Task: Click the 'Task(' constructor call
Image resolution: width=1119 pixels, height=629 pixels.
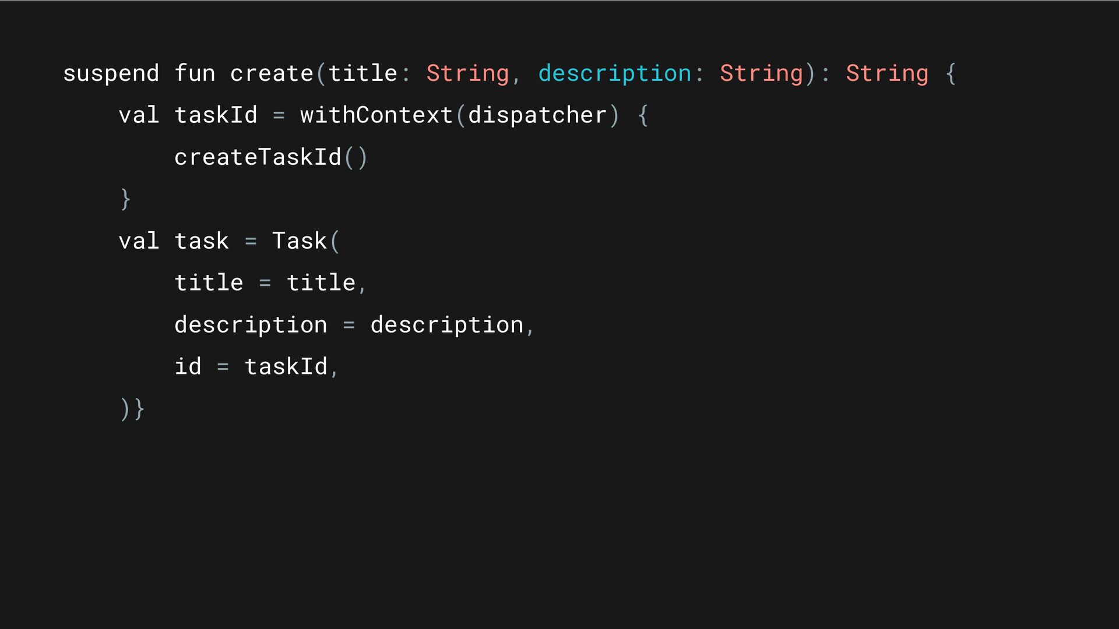Action: click(305, 241)
